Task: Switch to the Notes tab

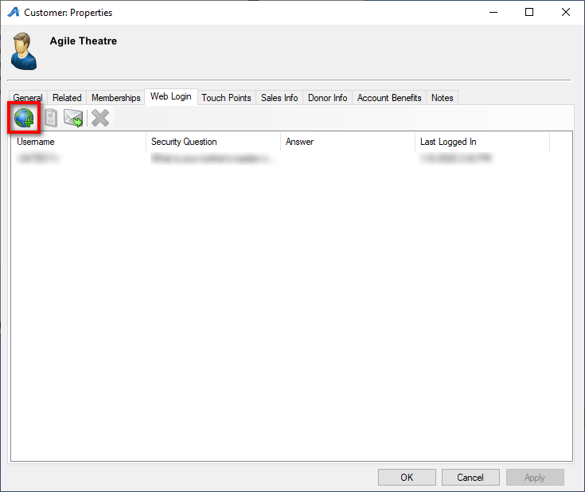Action: click(442, 98)
